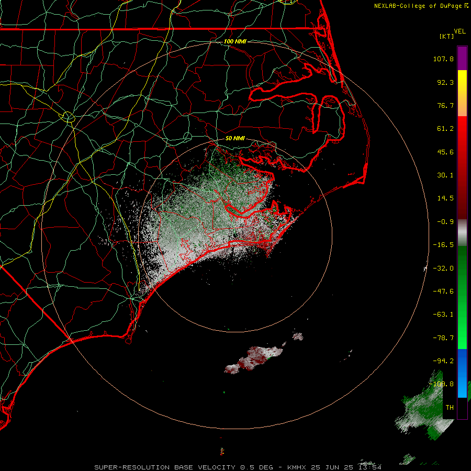Click the -63.1 velocity scale value
471x471 pixels.
coord(443,315)
